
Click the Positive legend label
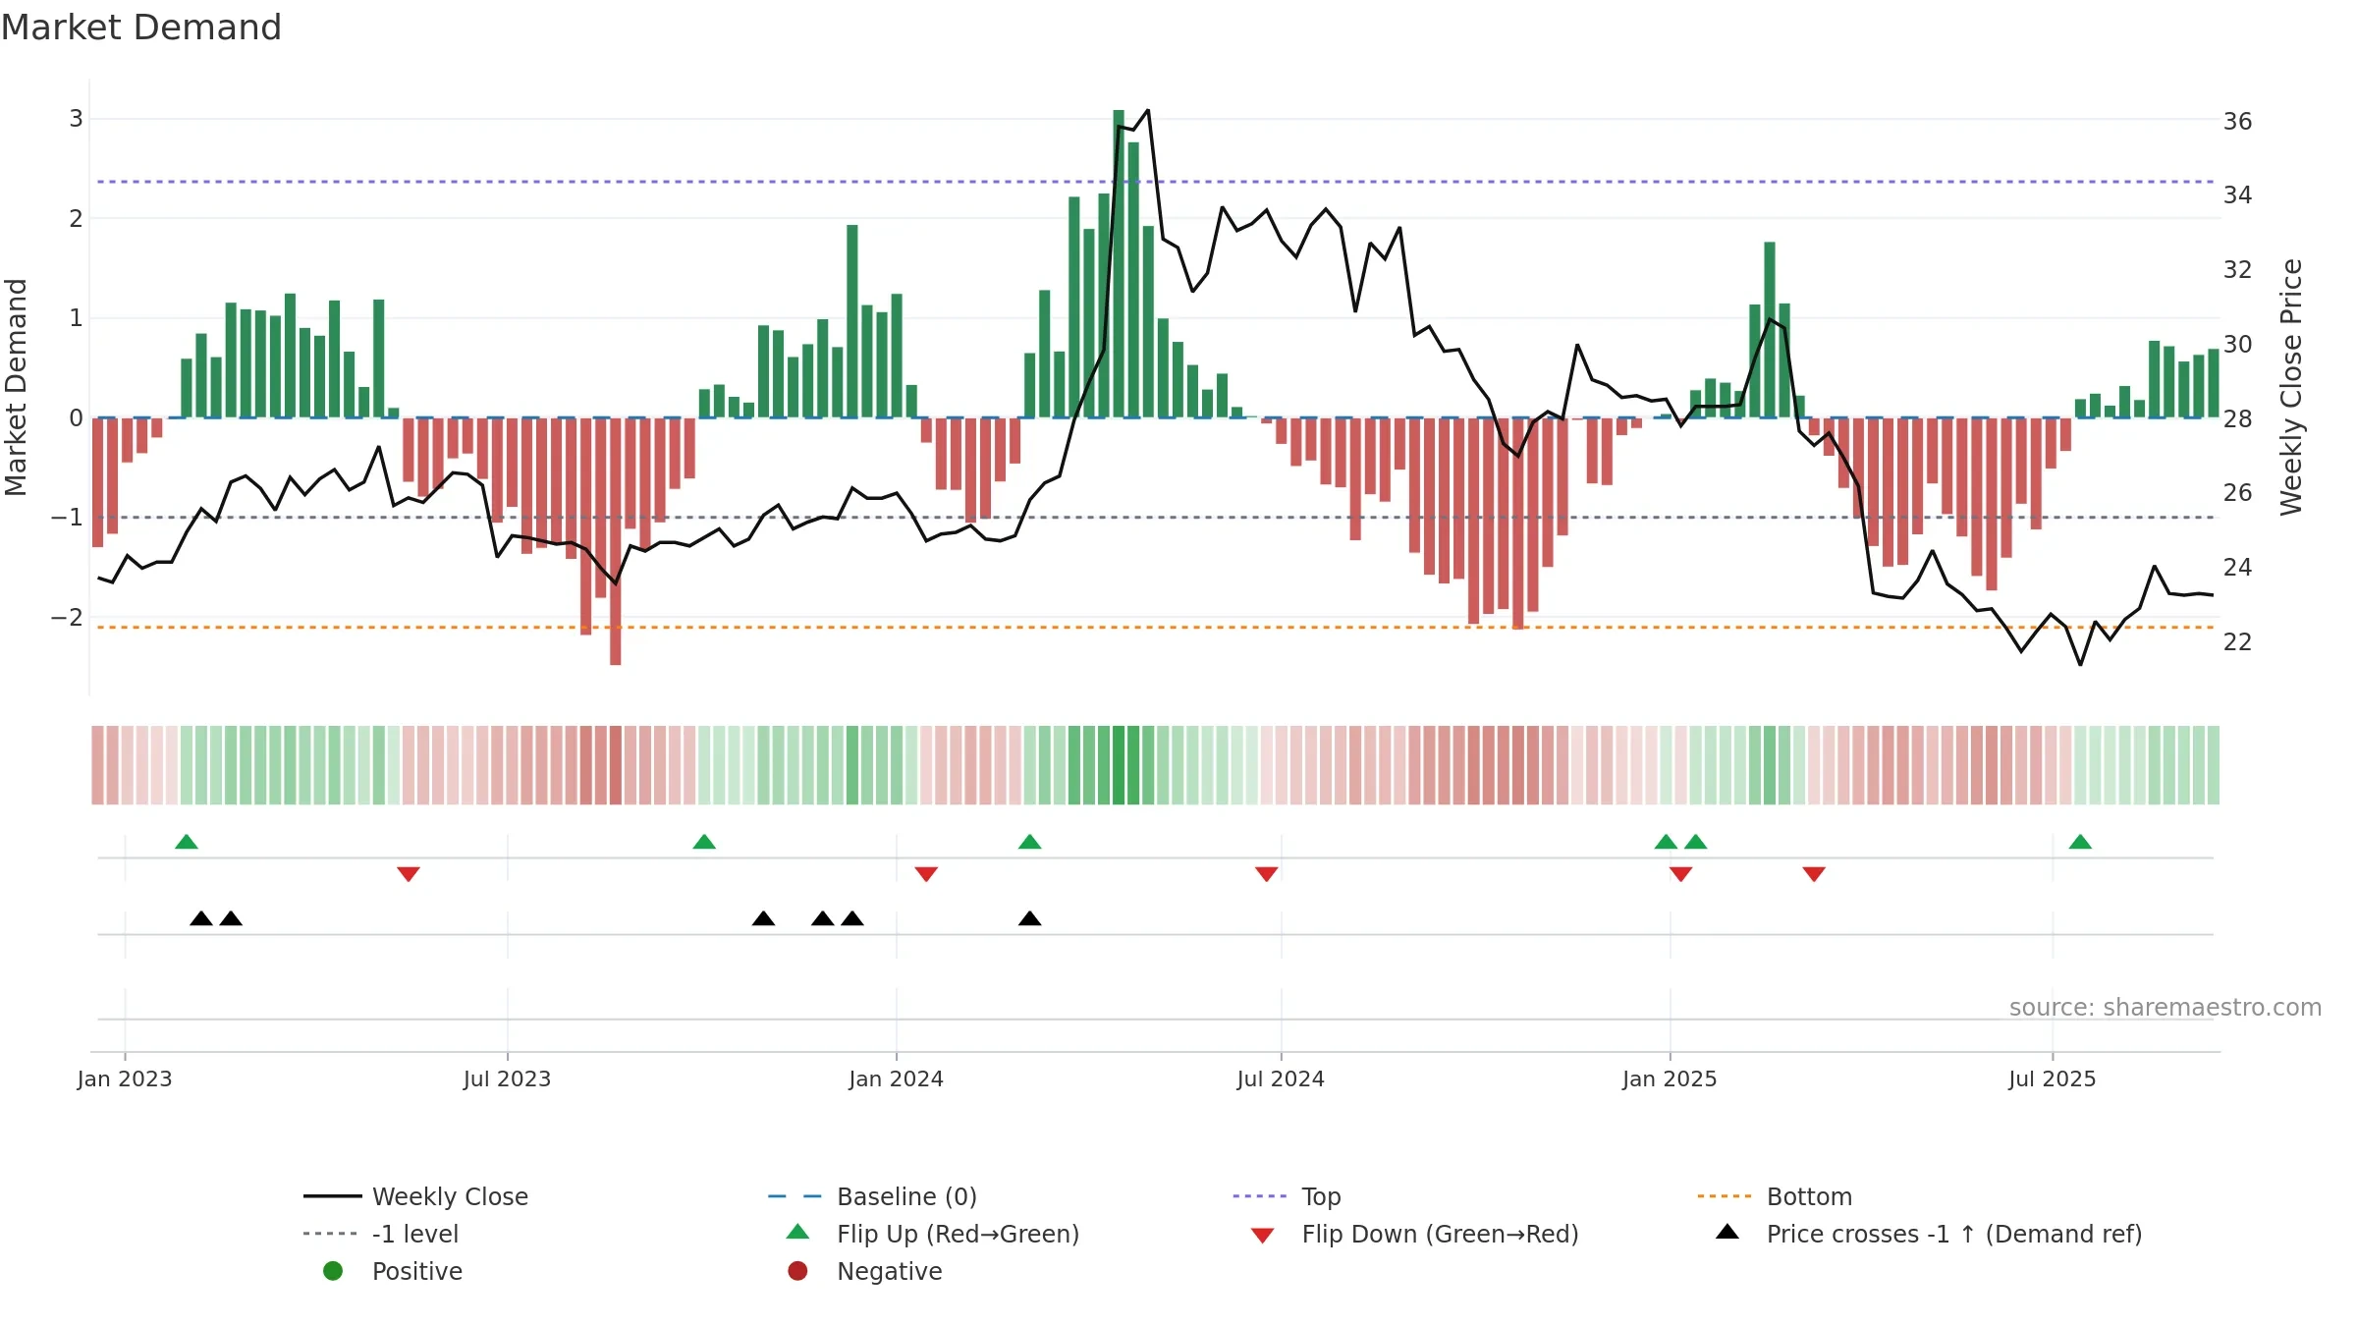(416, 1271)
